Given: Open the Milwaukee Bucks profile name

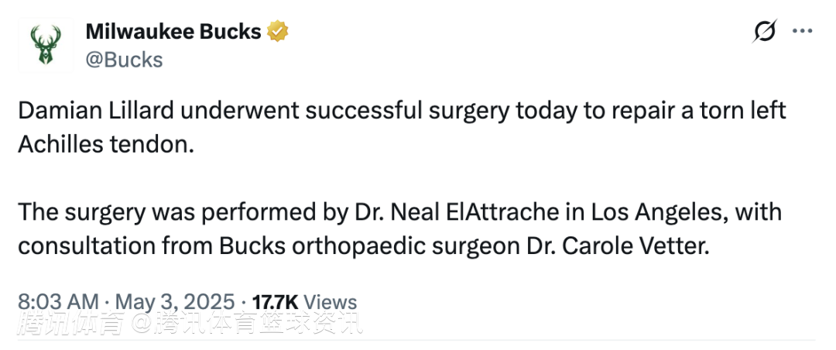Looking at the screenshot, I should pos(173,32).
